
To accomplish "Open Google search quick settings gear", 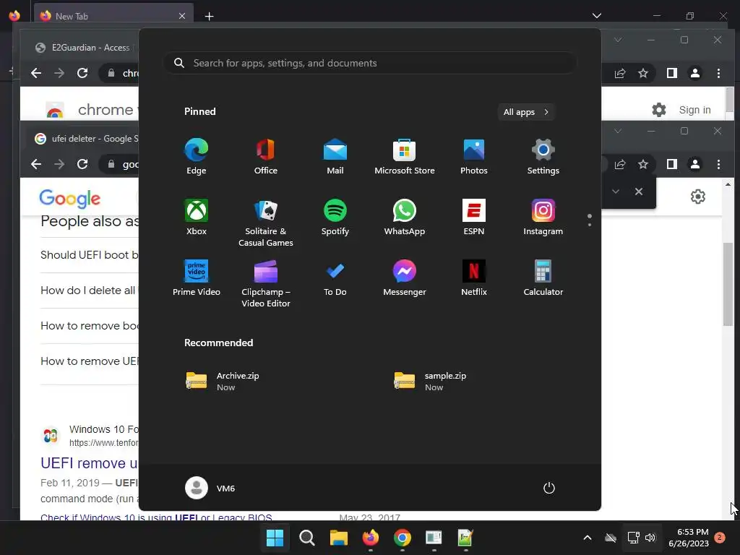I will (697, 197).
